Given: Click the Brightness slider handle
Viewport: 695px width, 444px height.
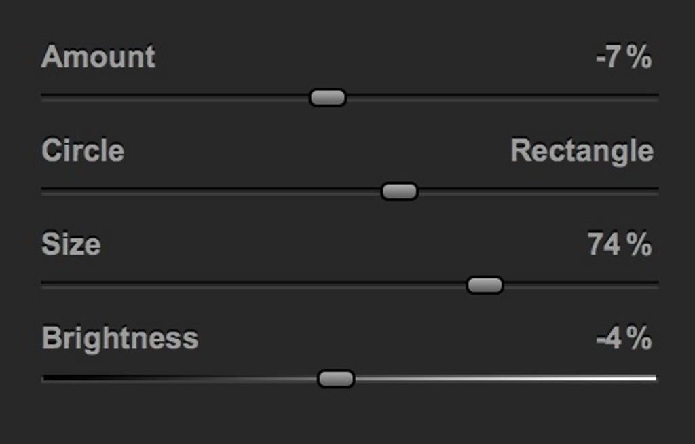Looking at the screenshot, I should pyautogui.click(x=336, y=379).
